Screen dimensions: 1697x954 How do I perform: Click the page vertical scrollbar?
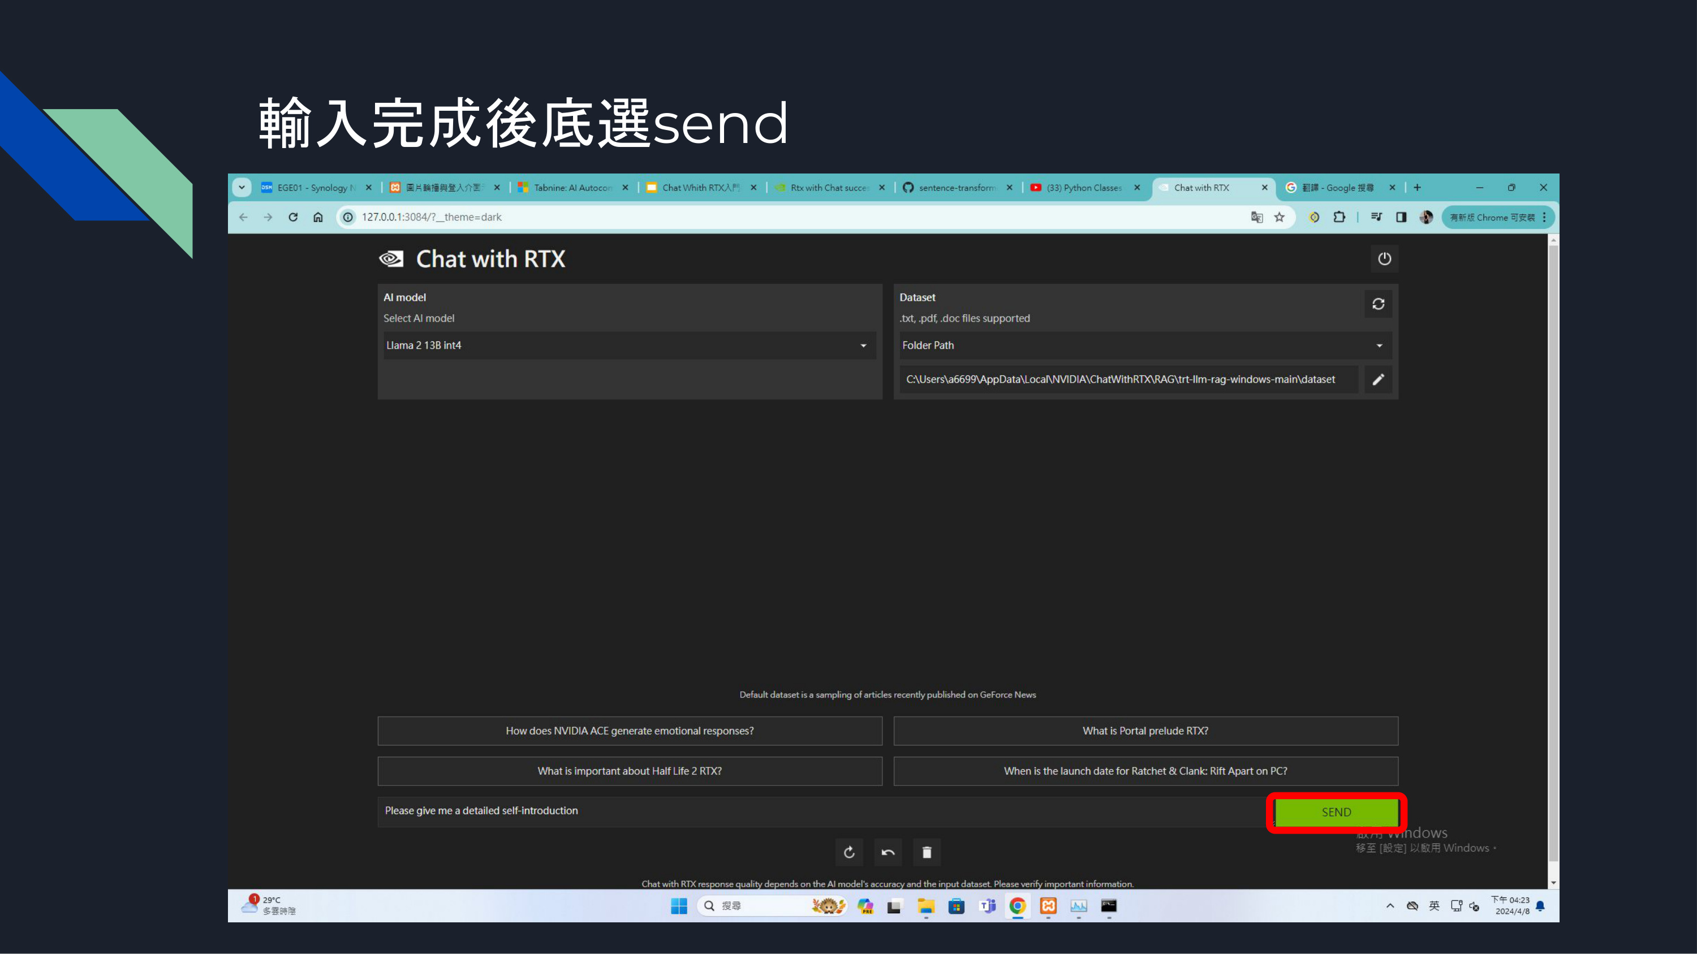1553,553
